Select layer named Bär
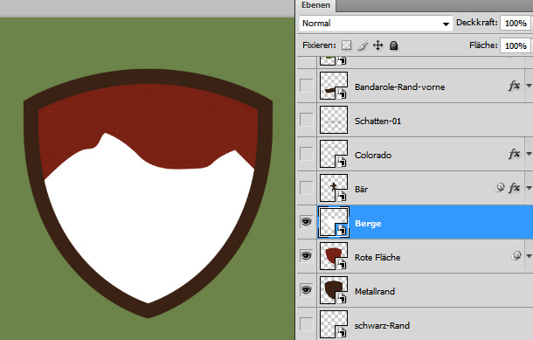 coord(361,189)
